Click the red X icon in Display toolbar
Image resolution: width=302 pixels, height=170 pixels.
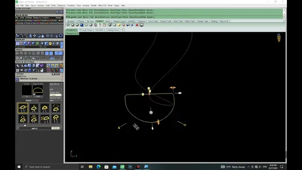point(137,25)
